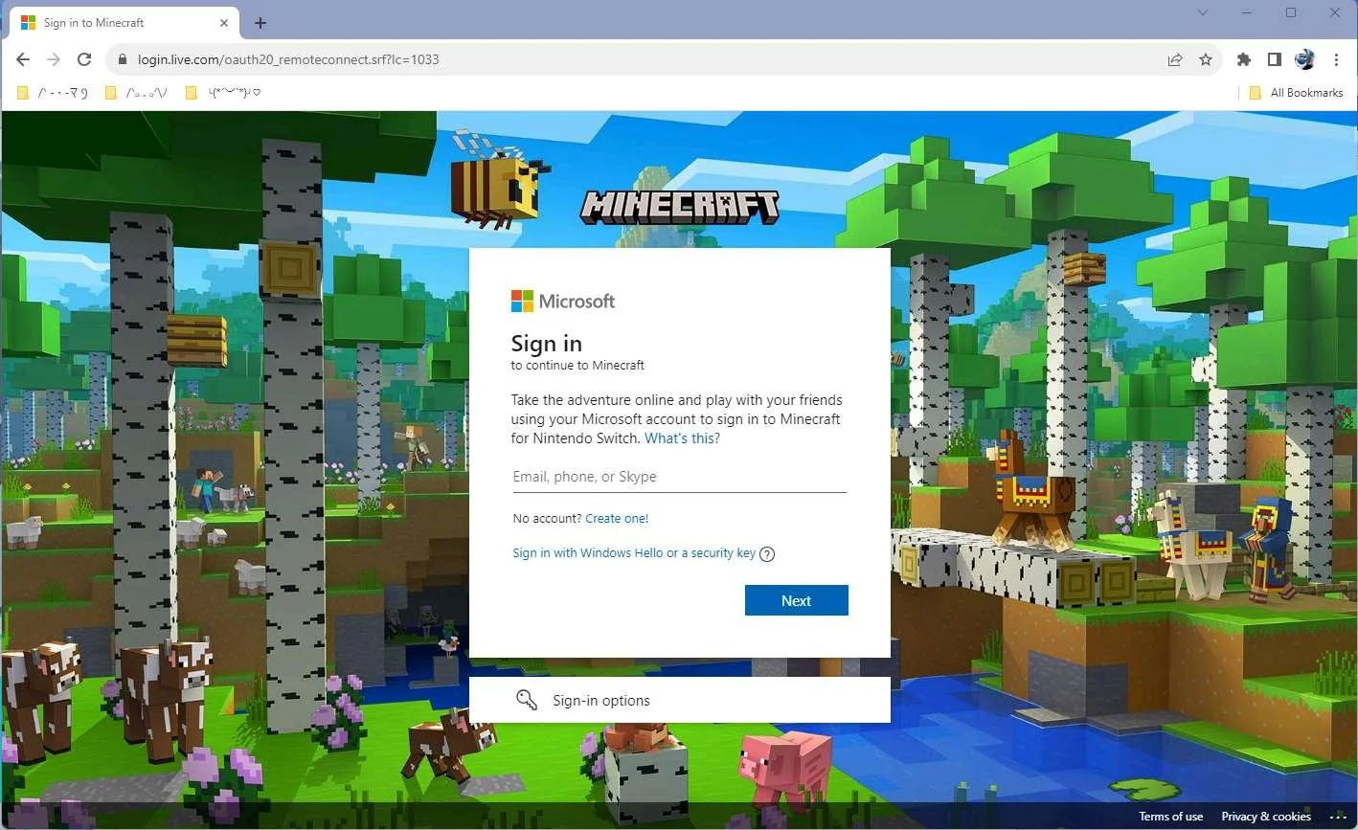Click the Create one! link
This screenshot has width=1358, height=830.
tap(617, 518)
